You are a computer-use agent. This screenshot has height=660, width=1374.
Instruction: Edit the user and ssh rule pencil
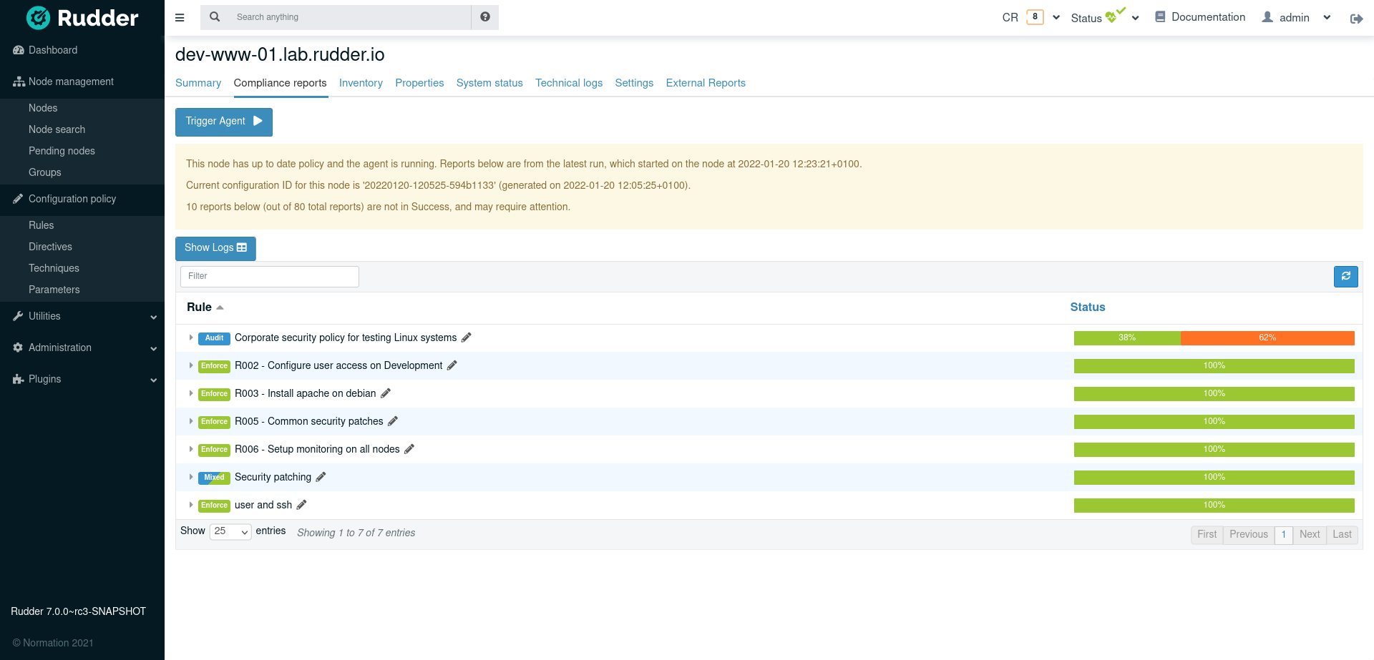(301, 504)
